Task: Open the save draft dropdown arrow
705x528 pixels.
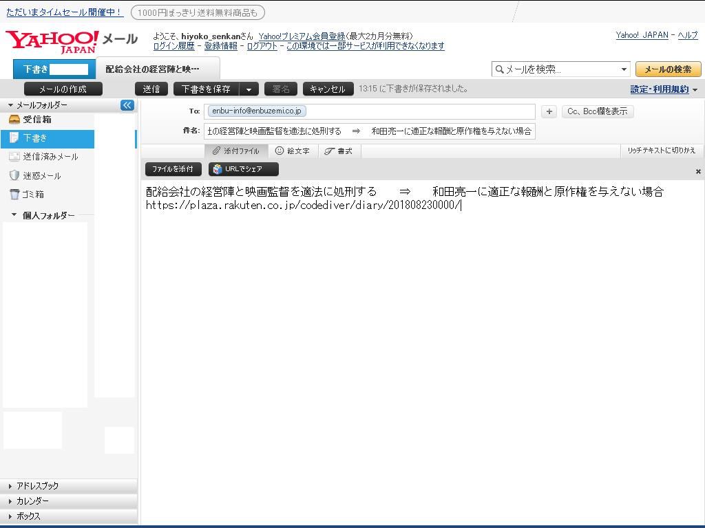Action: [x=249, y=89]
